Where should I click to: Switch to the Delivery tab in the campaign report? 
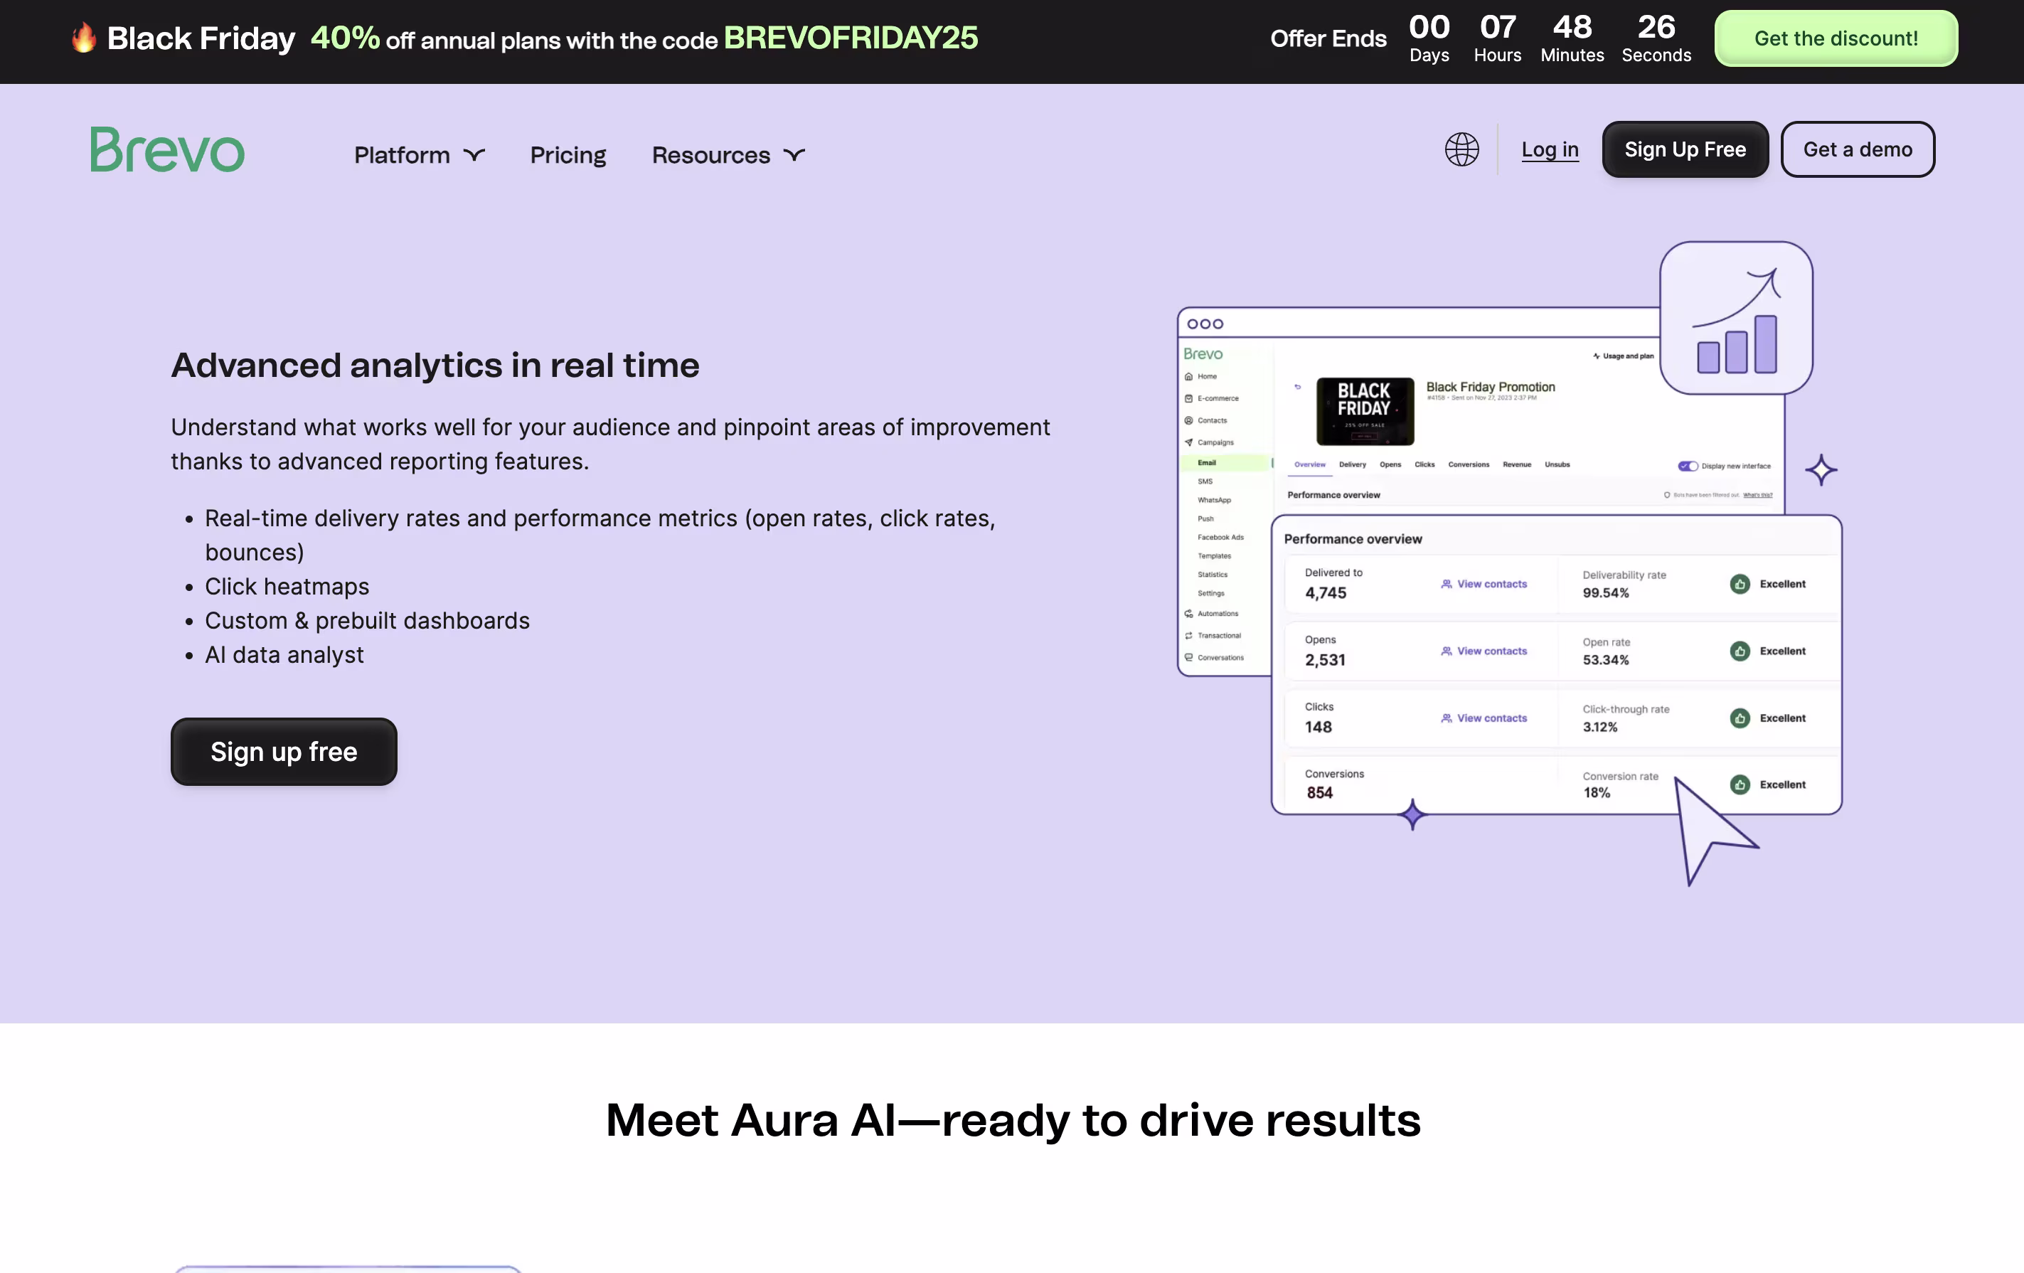point(1353,464)
